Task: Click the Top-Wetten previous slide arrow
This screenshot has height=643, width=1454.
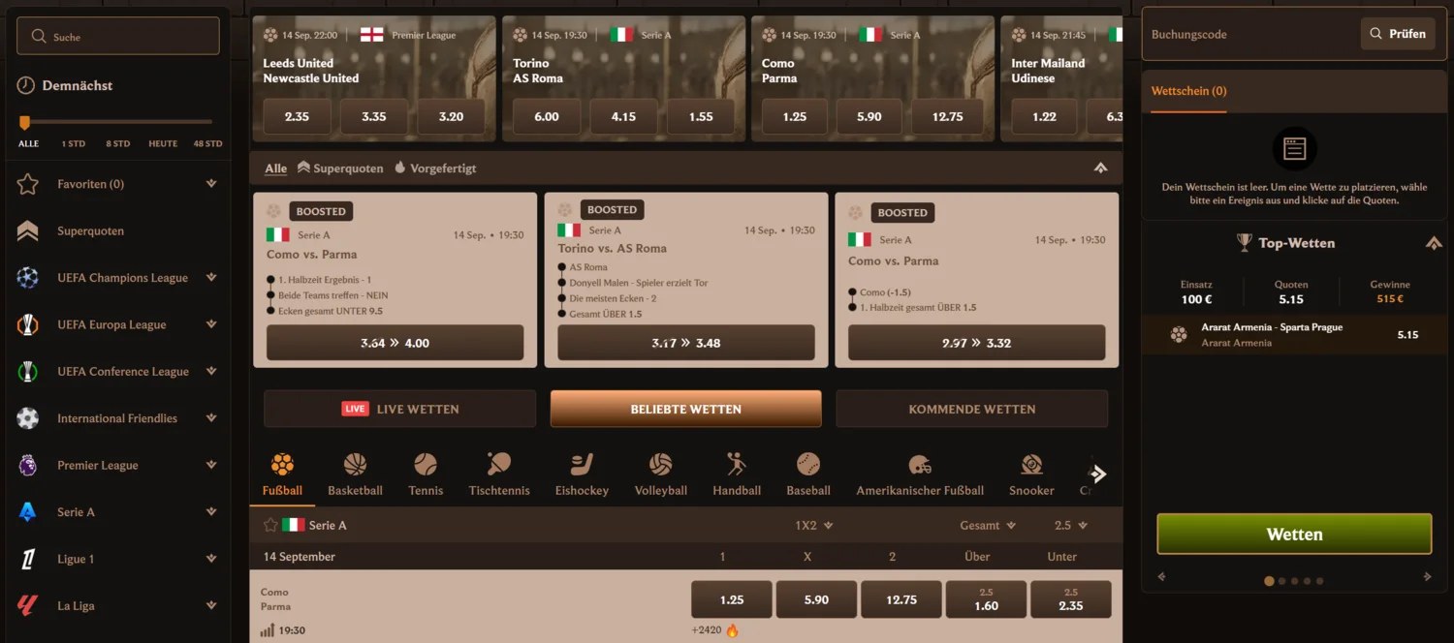Action: [x=1161, y=577]
